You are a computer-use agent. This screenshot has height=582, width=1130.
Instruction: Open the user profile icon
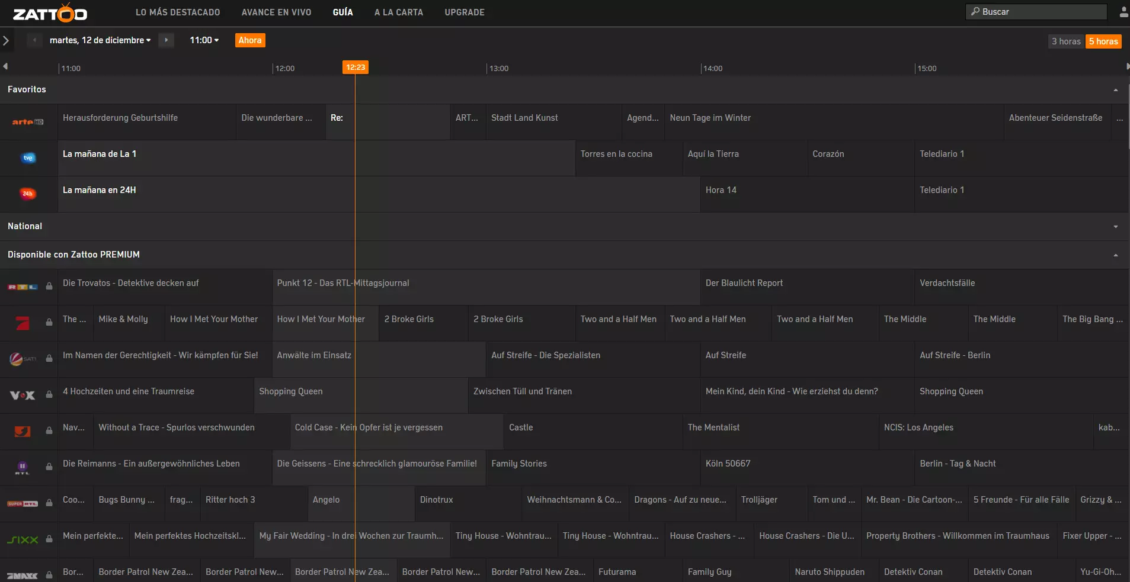pos(1123,12)
